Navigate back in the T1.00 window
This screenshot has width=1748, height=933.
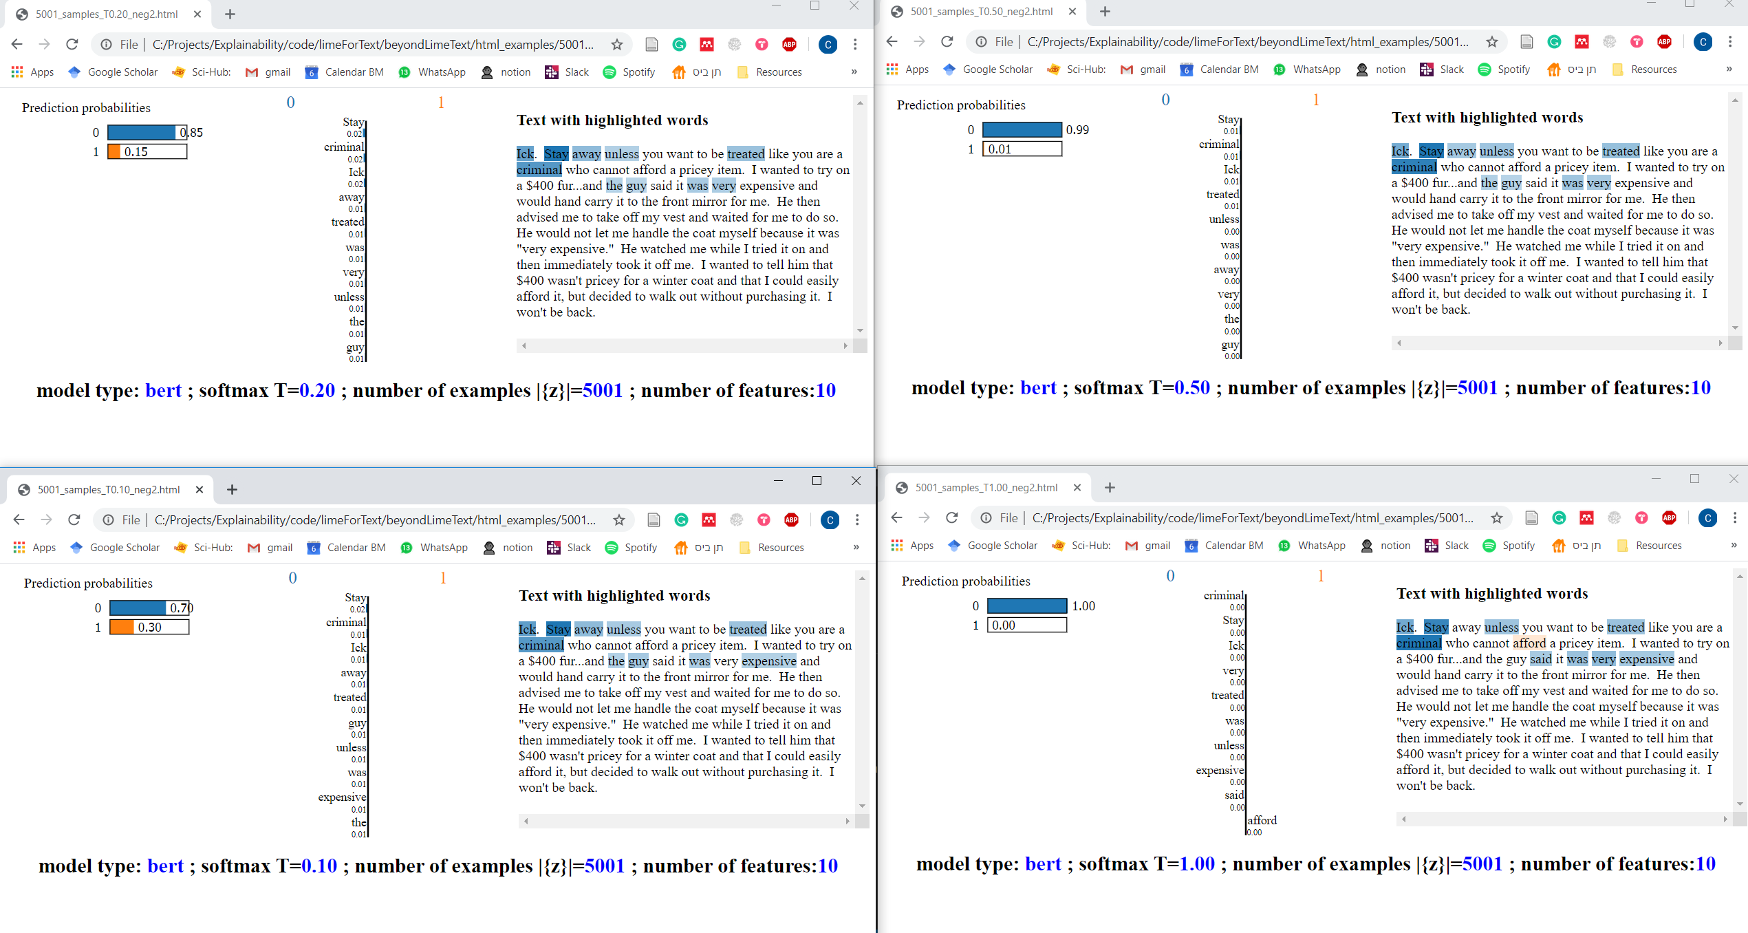896,517
